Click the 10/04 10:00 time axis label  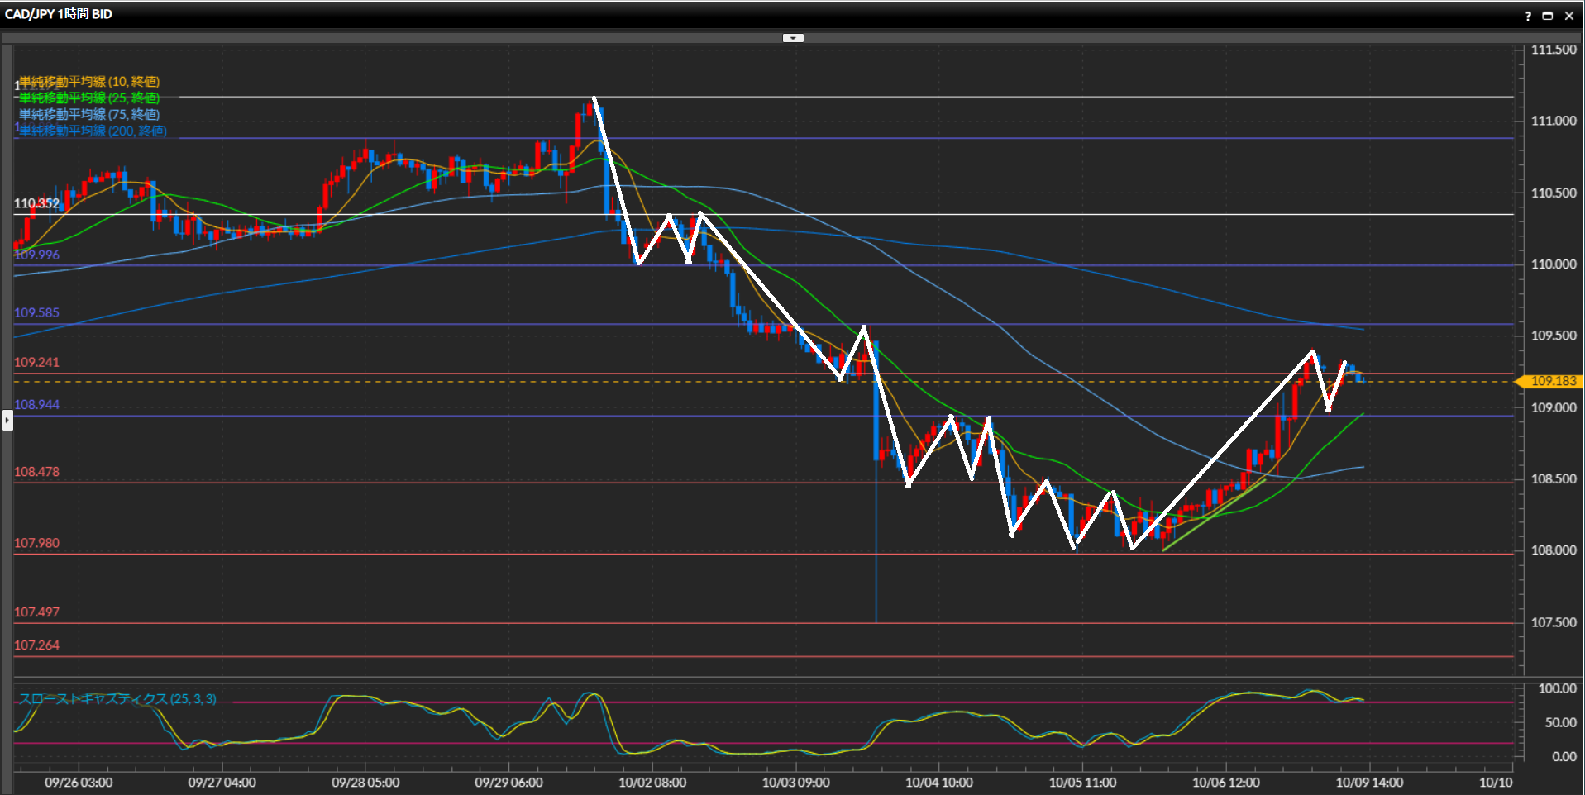[938, 782]
